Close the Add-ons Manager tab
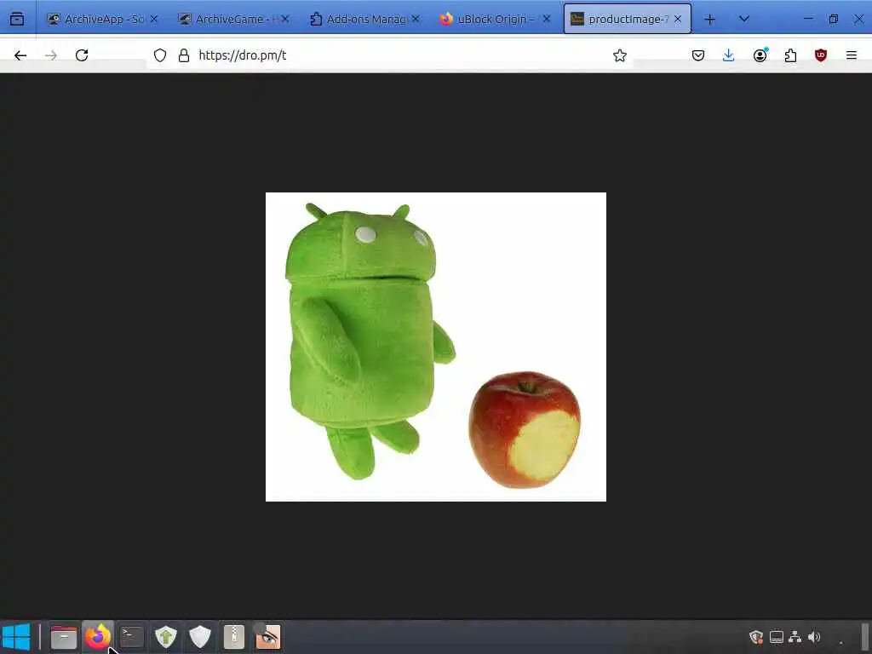 click(x=416, y=19)
